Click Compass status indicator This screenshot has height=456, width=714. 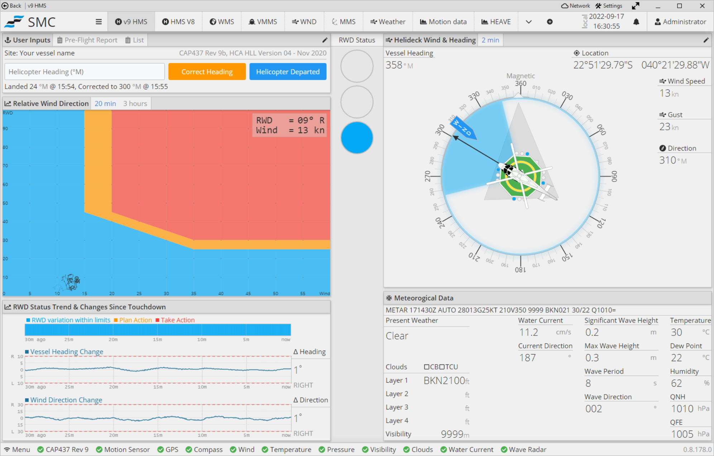(204, 450)
